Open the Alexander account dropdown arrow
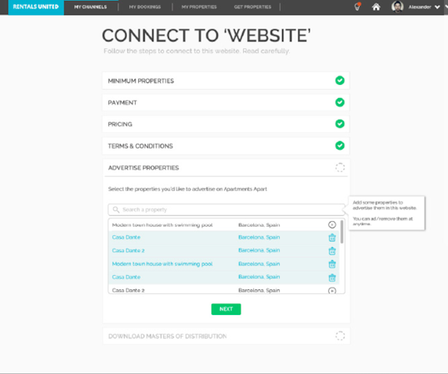448x374 pixels. [x=437, y=7]
